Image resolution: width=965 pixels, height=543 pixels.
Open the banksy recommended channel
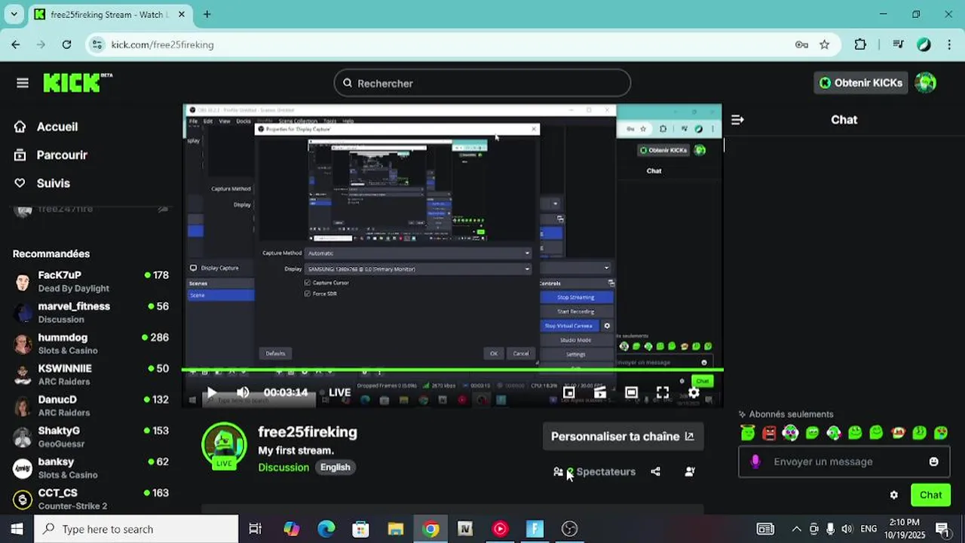pyautogui.click(x=90, y=468)
